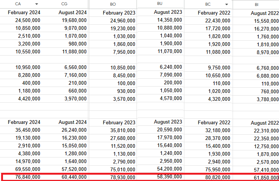Select the cell with 17,720,000
This screenshot has width=279, height=181.
(x=218, y=29)
